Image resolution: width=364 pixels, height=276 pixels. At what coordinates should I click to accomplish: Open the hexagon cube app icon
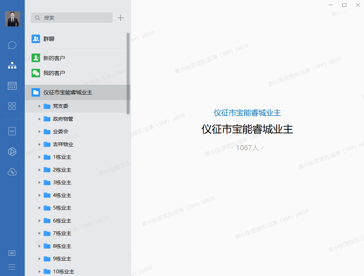(x=12, y=152)
